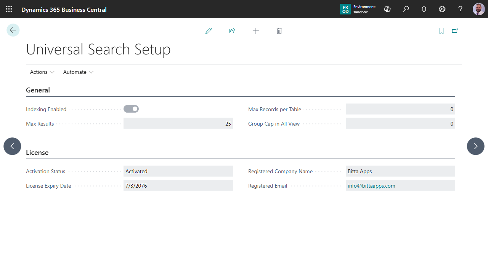The width and height of the screenshot is (488, 274).
Task: Click the plus new record icon
Action: pyautogui.click(x=256, y=31)
